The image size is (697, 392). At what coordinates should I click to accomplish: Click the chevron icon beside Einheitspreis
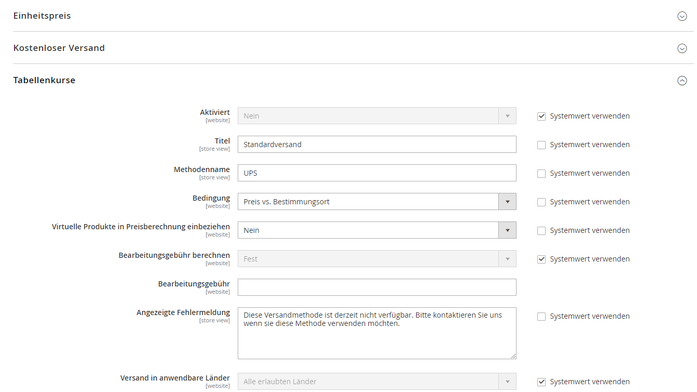coord(682,16)
